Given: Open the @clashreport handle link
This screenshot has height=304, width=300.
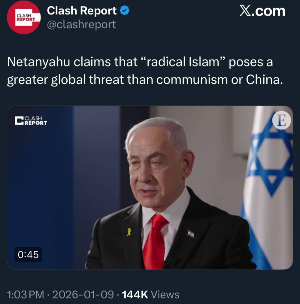Looking at the screenshot, I should [81, 25].
